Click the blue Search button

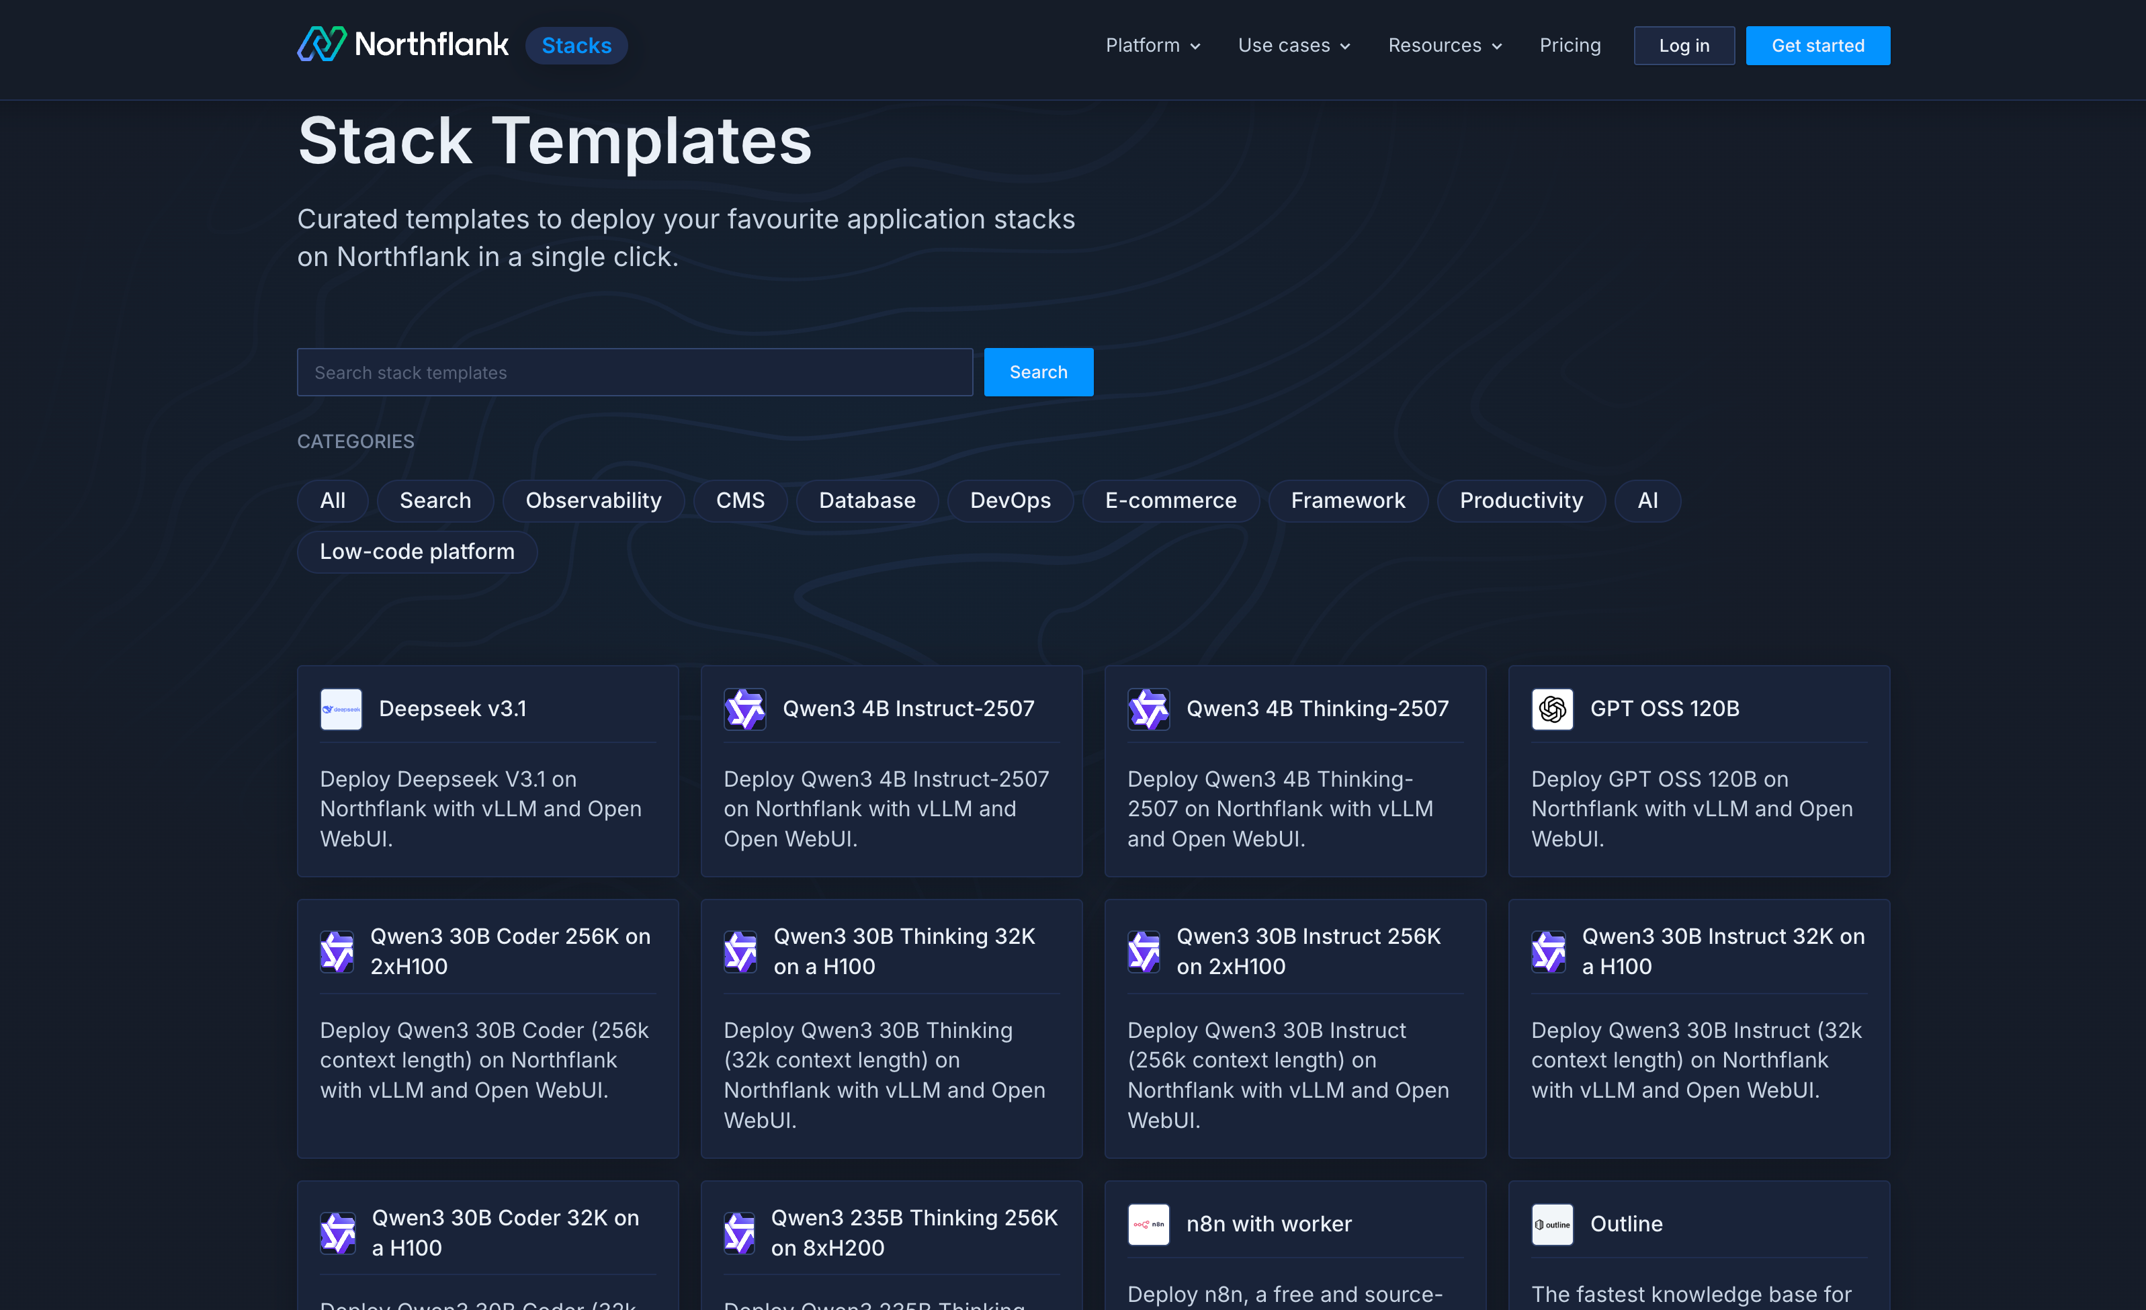click(1038, 372)
